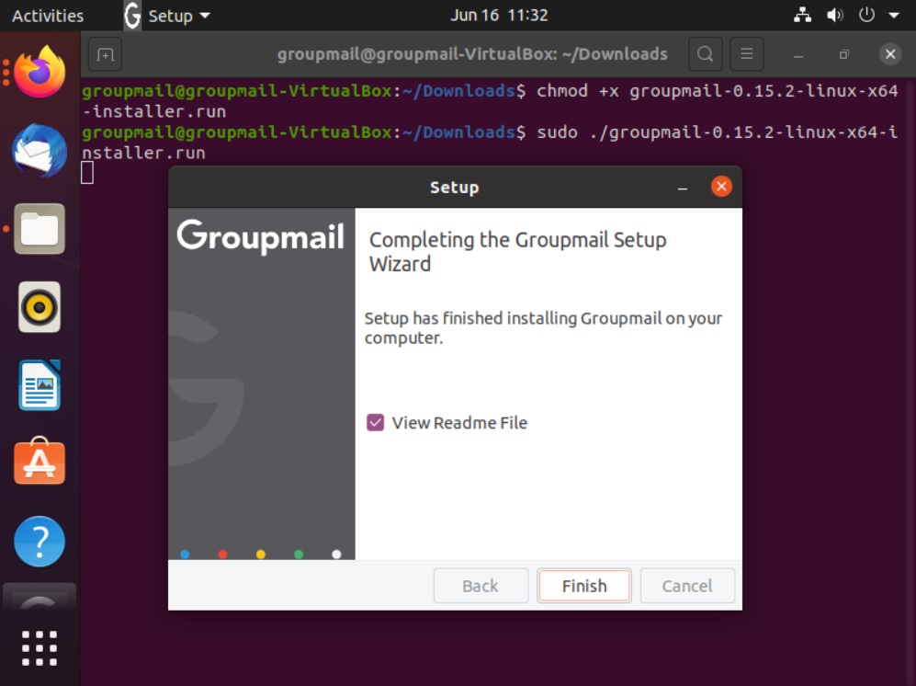Click the terminal cursor block

tap(87, 173)
